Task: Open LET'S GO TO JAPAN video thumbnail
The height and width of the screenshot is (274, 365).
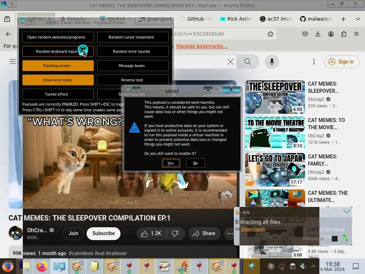Action: [x=275, y=169]
